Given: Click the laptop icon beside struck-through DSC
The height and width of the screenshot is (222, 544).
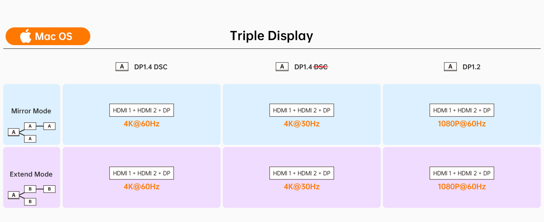Looking at the screenshot, I should pyautogui.click(x=282, y=67).
